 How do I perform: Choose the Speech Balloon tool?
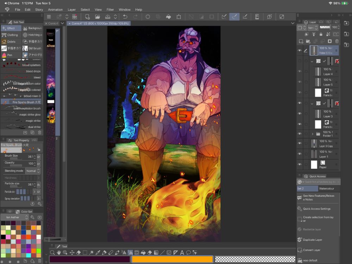[x=188, y=252]
